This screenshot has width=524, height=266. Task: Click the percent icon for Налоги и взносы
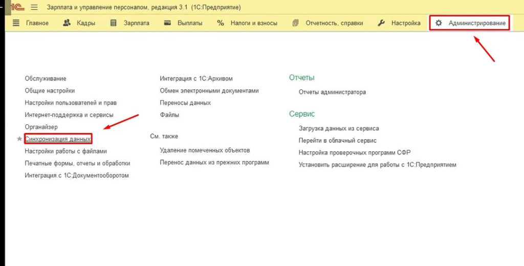[x=220, y=23]
